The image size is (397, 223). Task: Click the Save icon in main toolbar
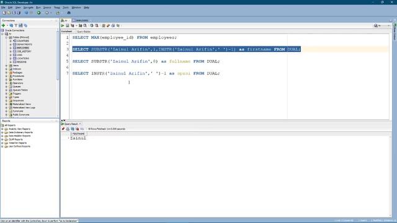(14, 13)
